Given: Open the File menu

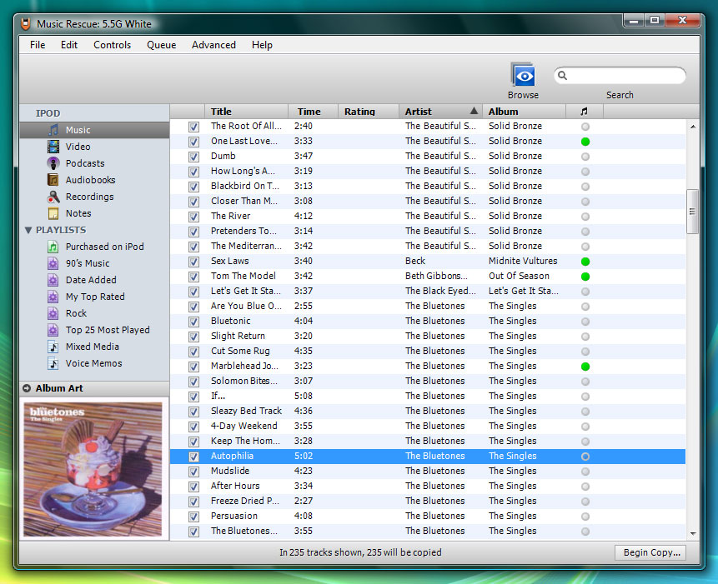Looking at the screenshot, I should tap(38, 45).
